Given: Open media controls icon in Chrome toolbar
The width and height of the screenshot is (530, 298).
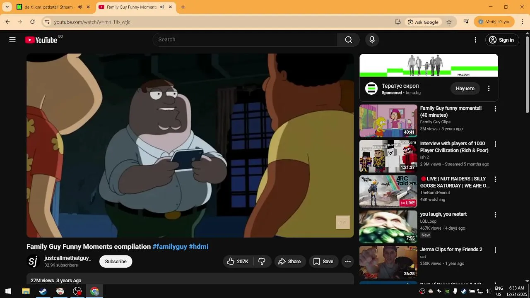Looking at the screenshot, I should pyautogui.click(x=466, y=22).
